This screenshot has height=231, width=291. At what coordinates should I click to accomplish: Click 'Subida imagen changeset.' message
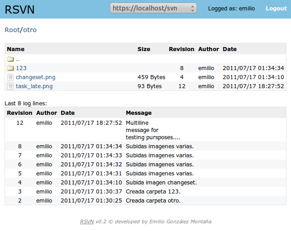pyautogui.click(x=161, y=183)
